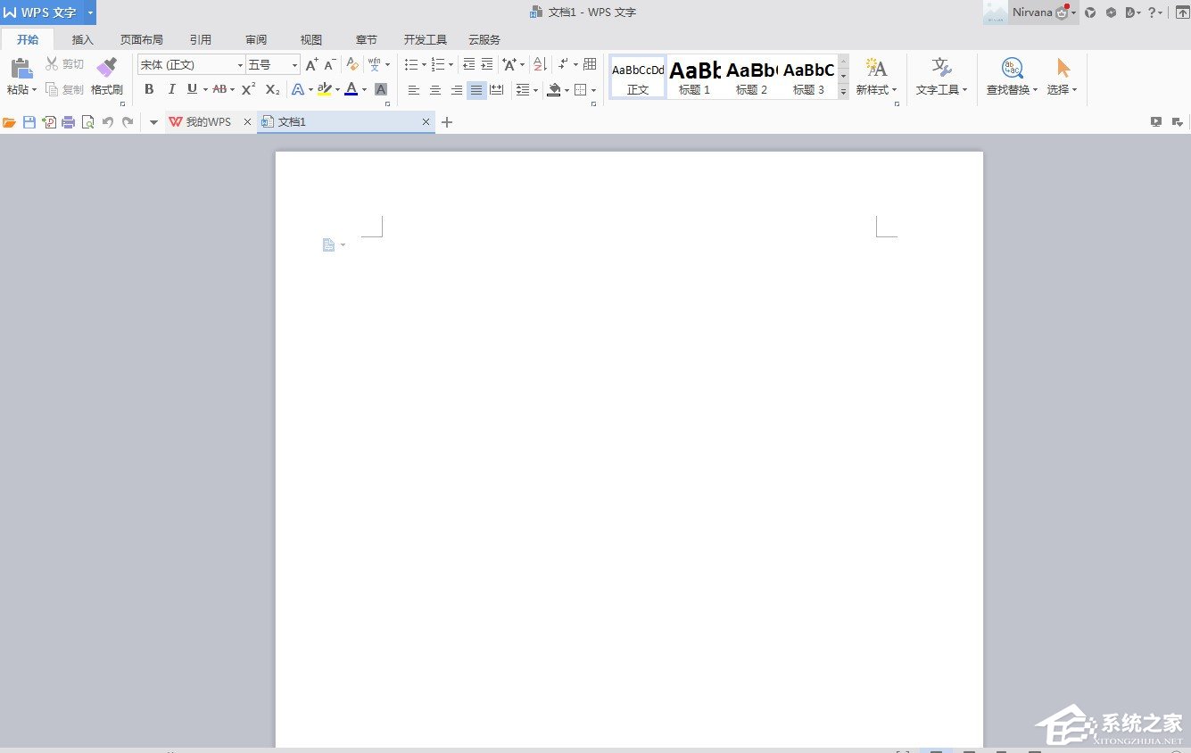Switch to 页面布局 (Page Layout) tab
Screen dimensions: 1191x753
pos(142,40)
